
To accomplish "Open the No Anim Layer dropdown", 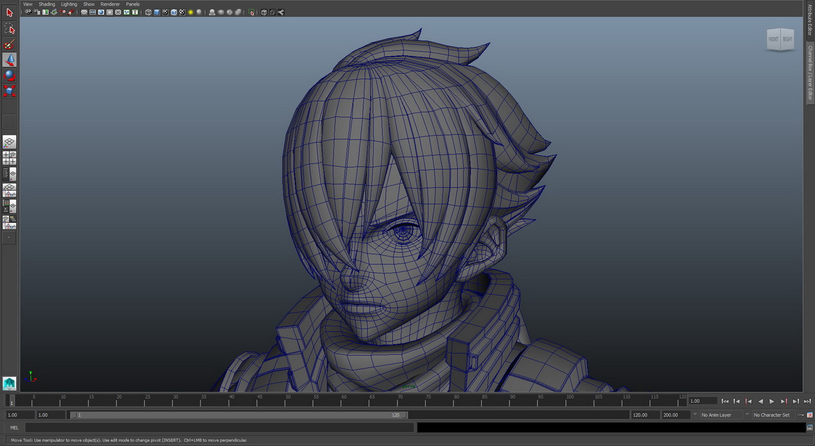I will pyautogui.click(x=716, y=415).
